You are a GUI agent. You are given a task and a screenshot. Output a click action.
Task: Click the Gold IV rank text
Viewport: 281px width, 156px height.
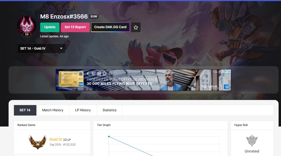tap(56, 139)
